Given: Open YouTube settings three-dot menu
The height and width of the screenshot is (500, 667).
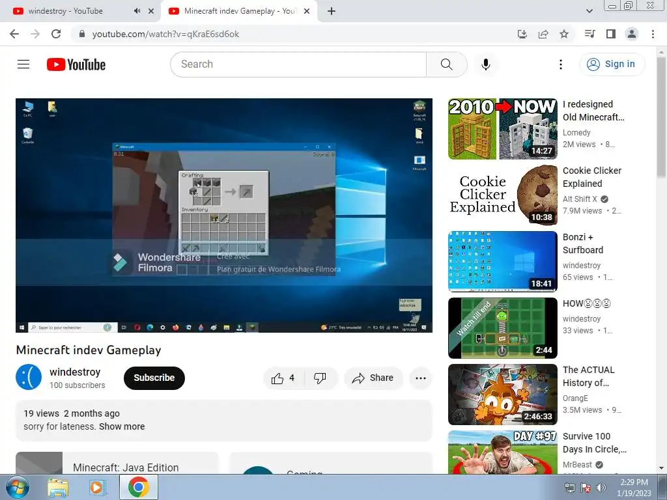Looking at the screenshot, I should (561, 64).
